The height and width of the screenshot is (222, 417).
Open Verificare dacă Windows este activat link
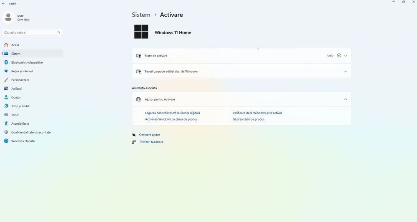pyautogui.click(x=257, y=113)
